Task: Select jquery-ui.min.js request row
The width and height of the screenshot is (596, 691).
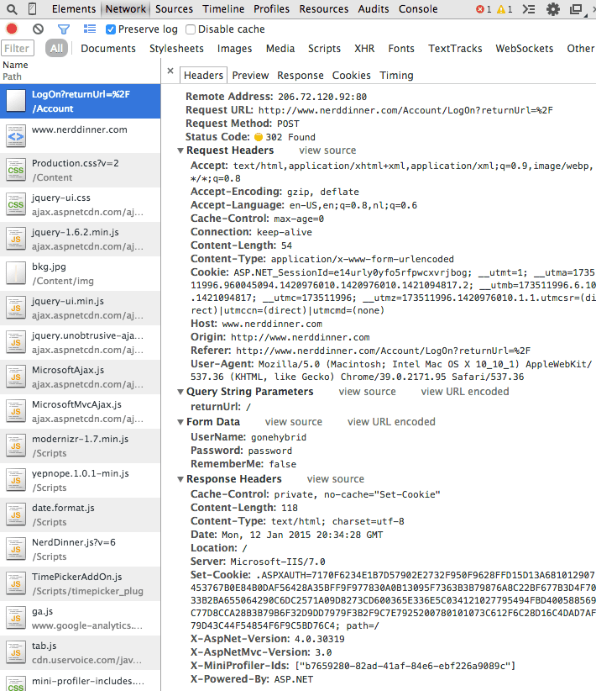Action: 80,308
